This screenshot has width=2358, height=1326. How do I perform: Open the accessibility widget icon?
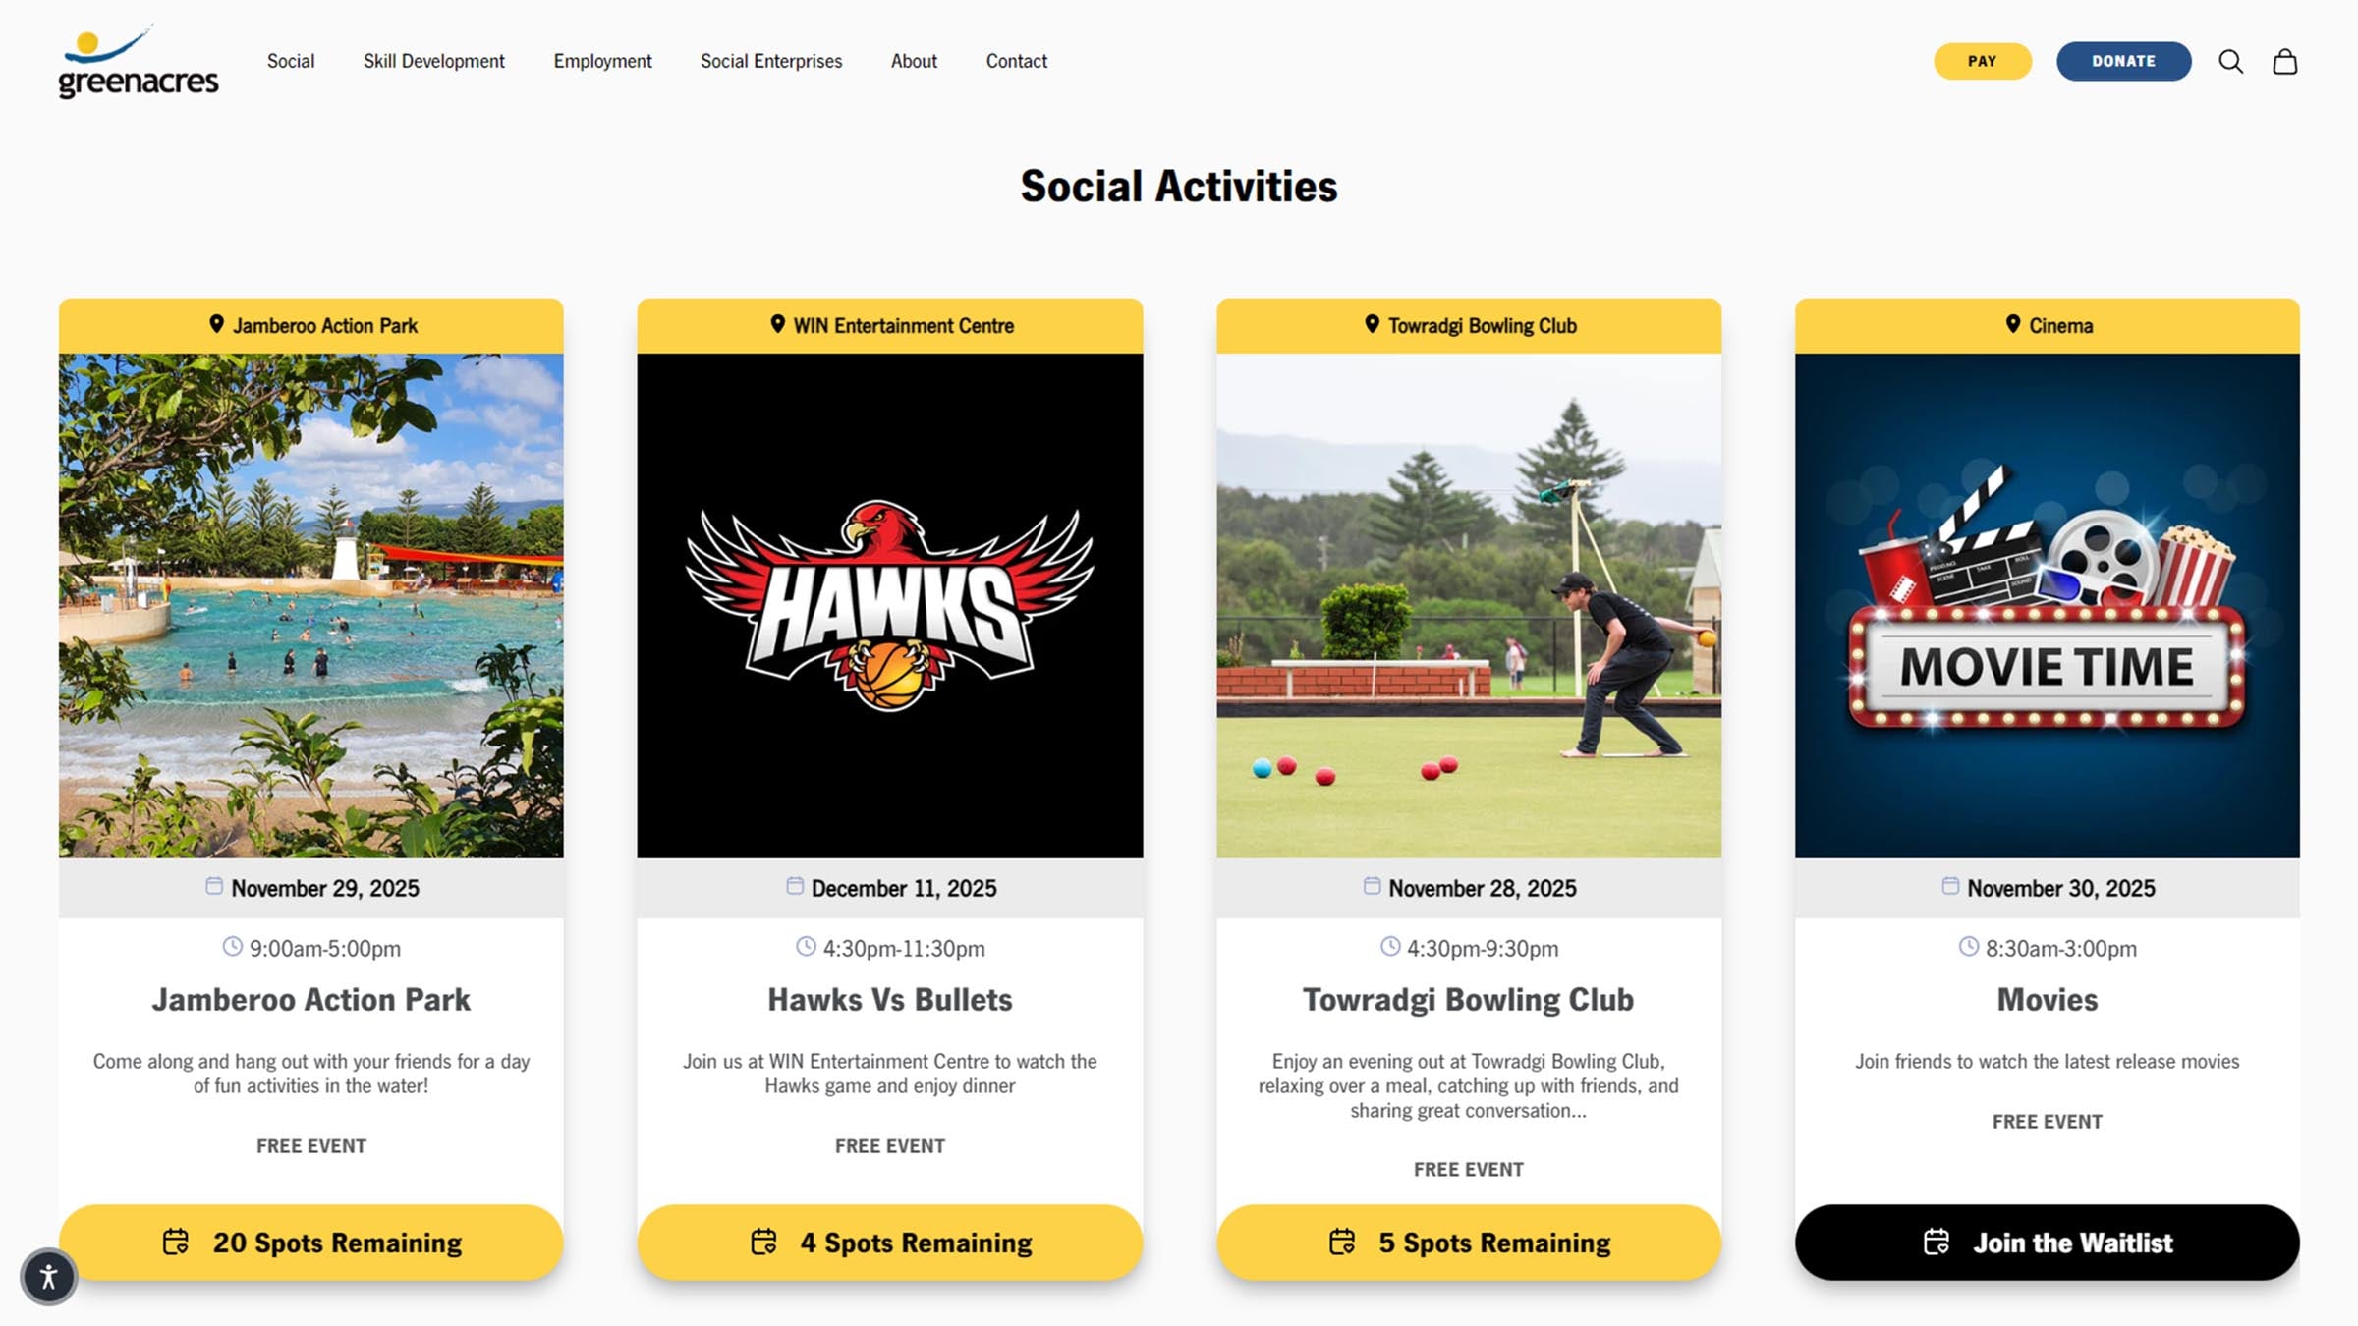(x=48, y=1277)
